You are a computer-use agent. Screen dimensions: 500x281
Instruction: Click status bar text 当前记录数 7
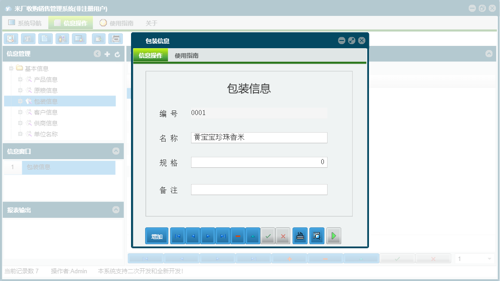(x=21, y=271)
